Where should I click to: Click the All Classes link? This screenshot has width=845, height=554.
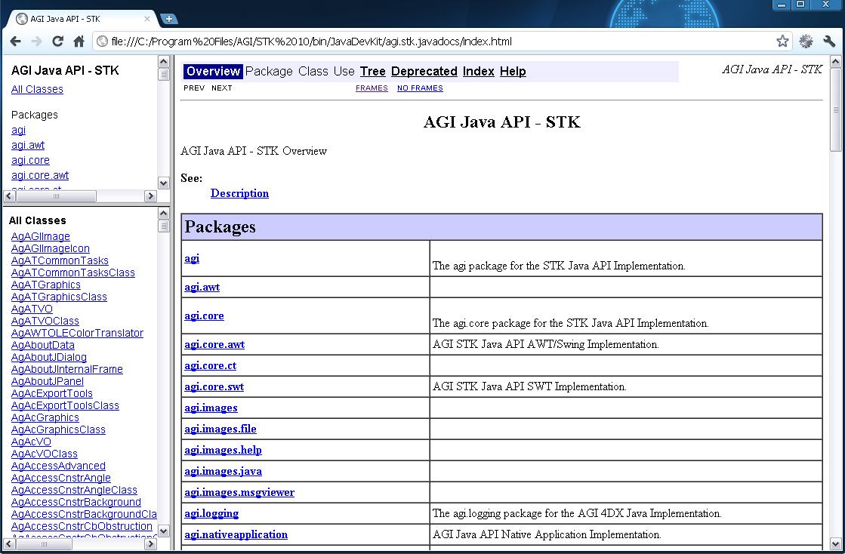[37, 89]
